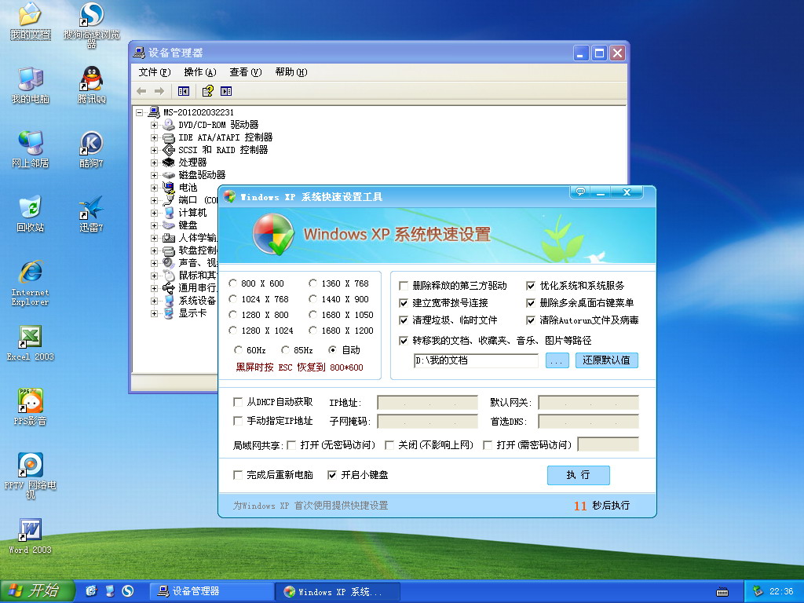Click the 首选DNS input field
Screen dimensions: 804x603
[x=589, y=422]
